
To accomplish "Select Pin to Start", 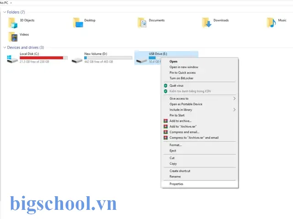I will pos(200,115).
